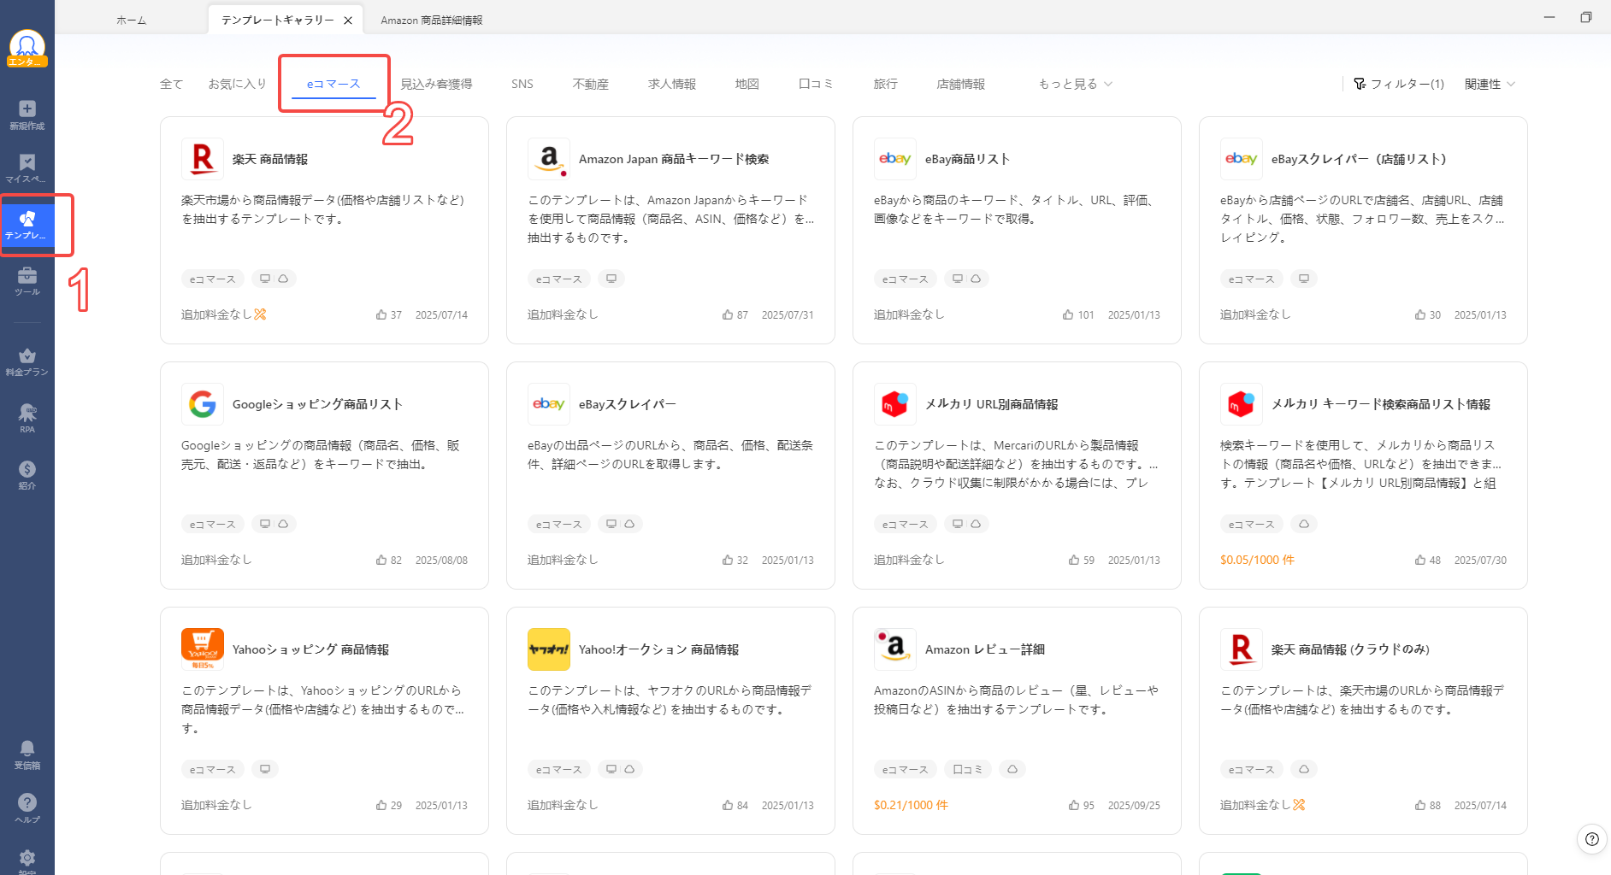Open the 関連性 sort dropdown
The image size is (1611, 875).
tap(1489, 84)
